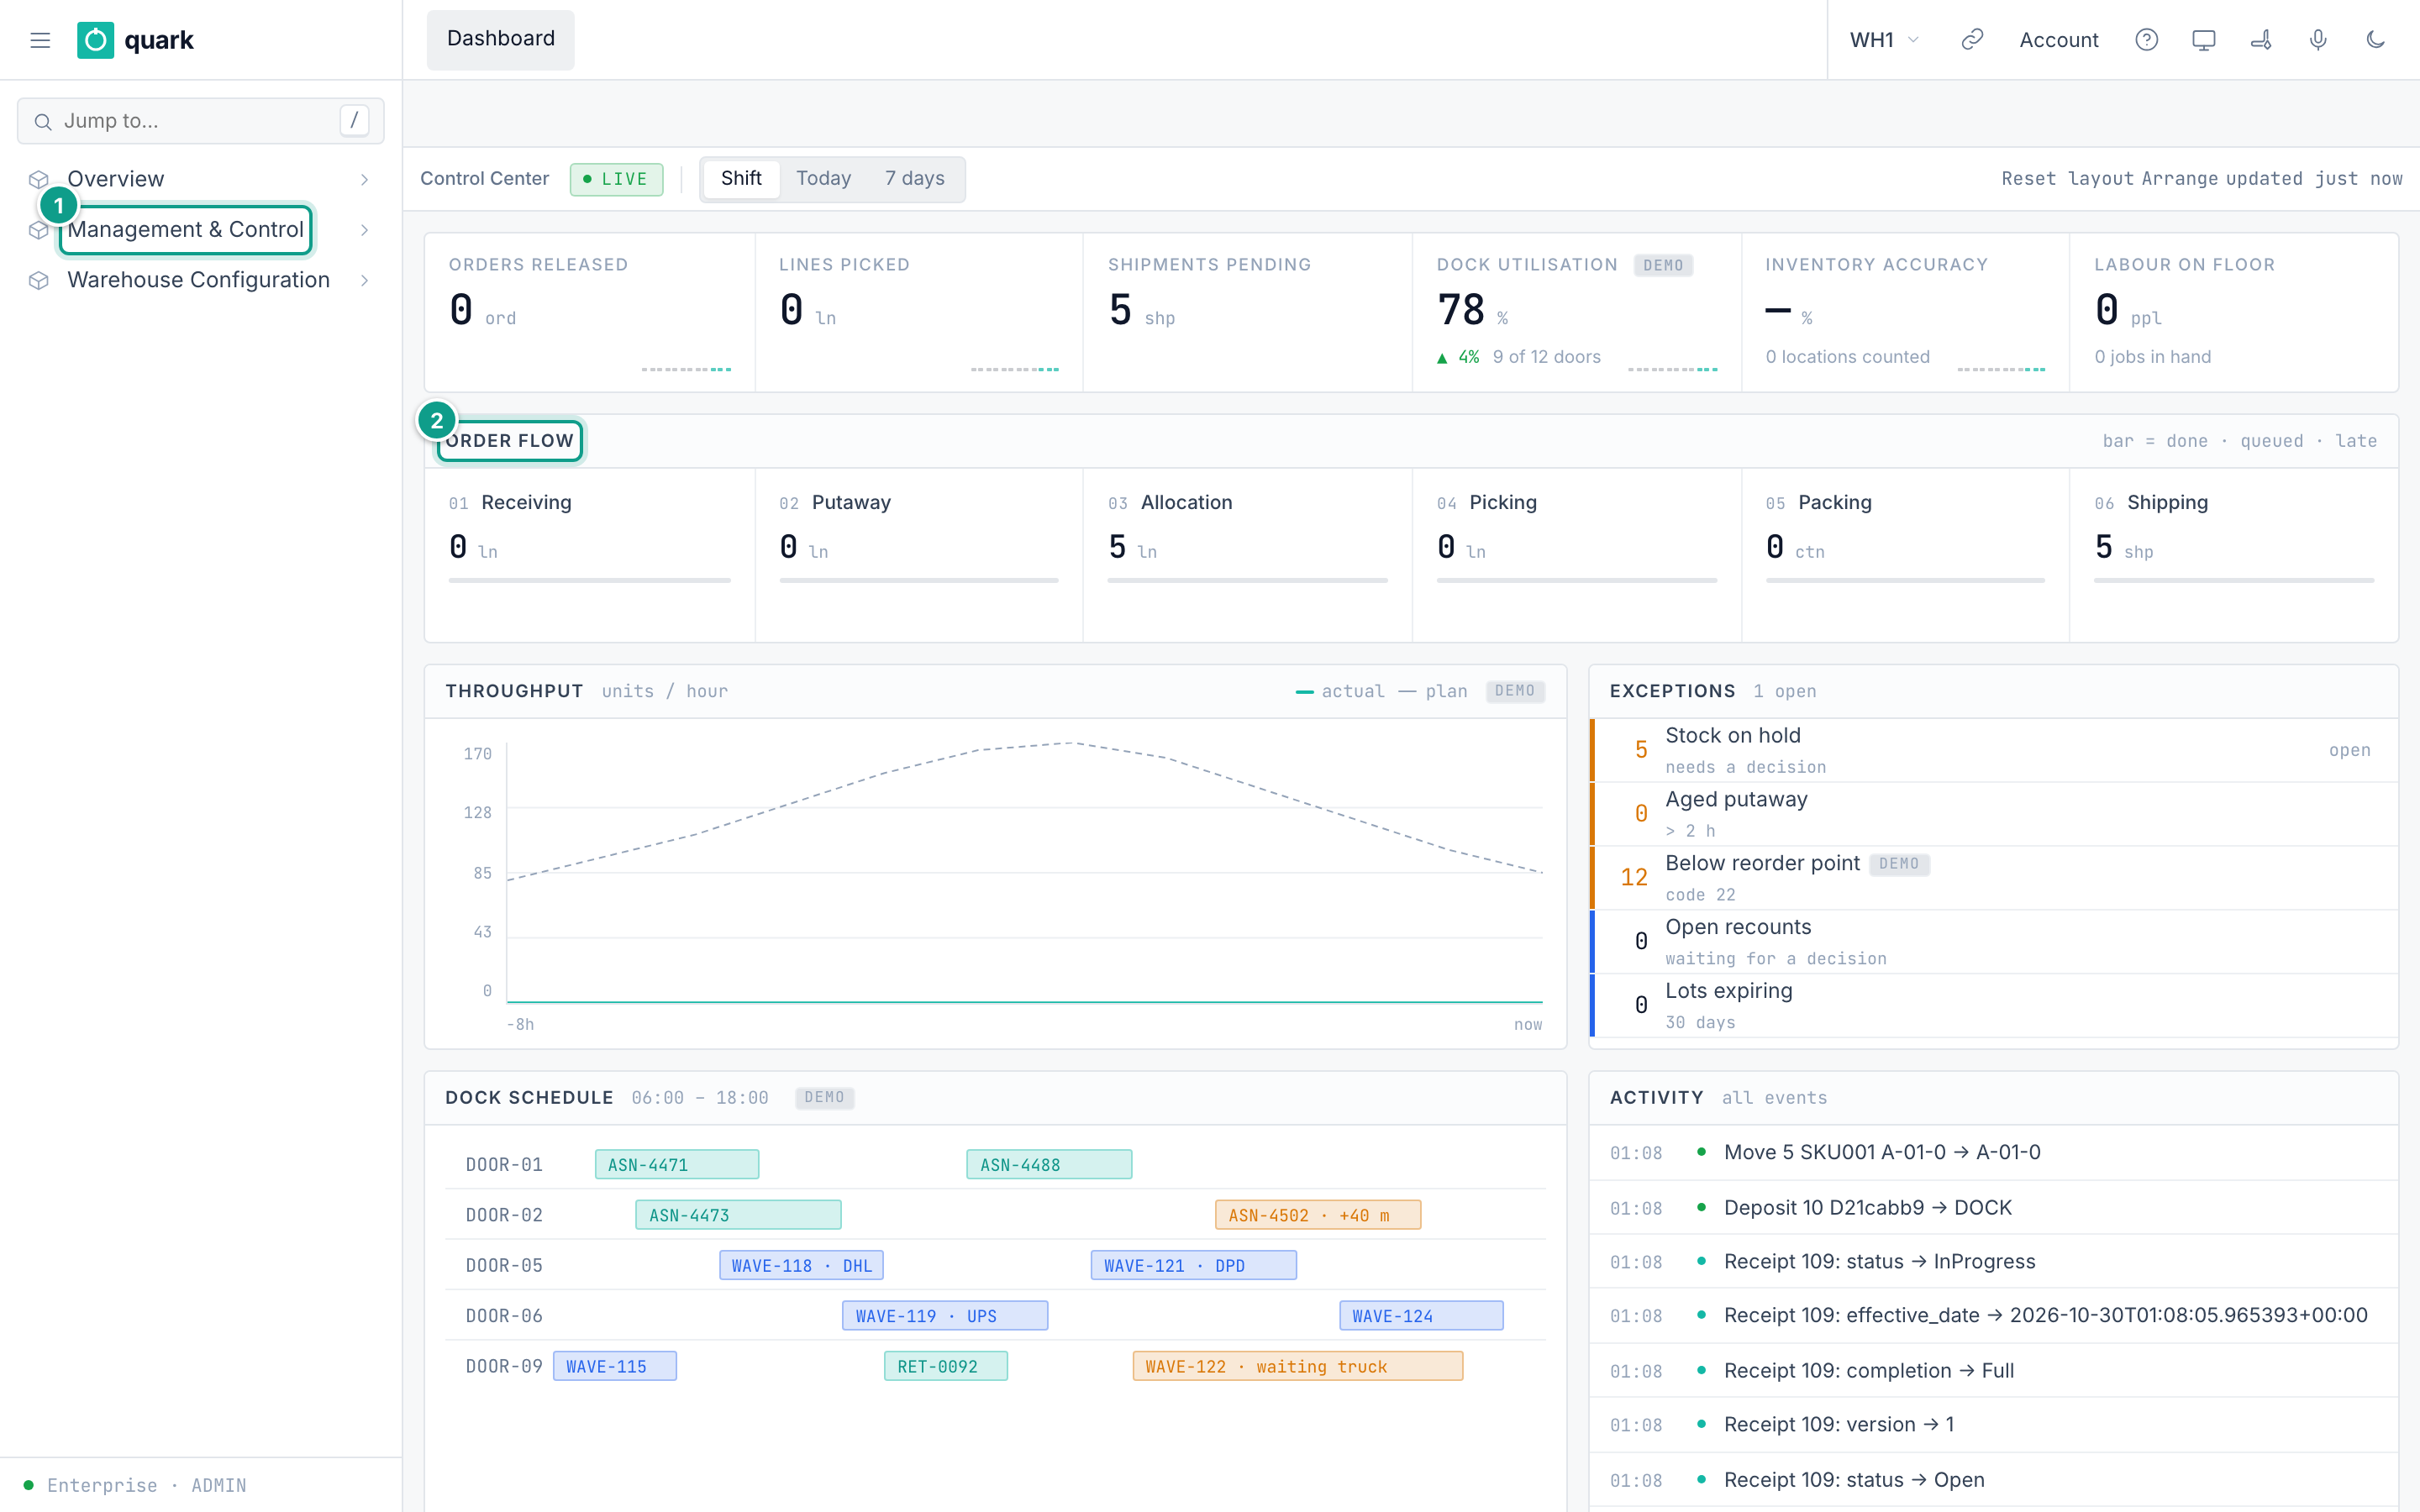
Task: Click the Warehouse Configuration cube icon
Action: point(39,280)
